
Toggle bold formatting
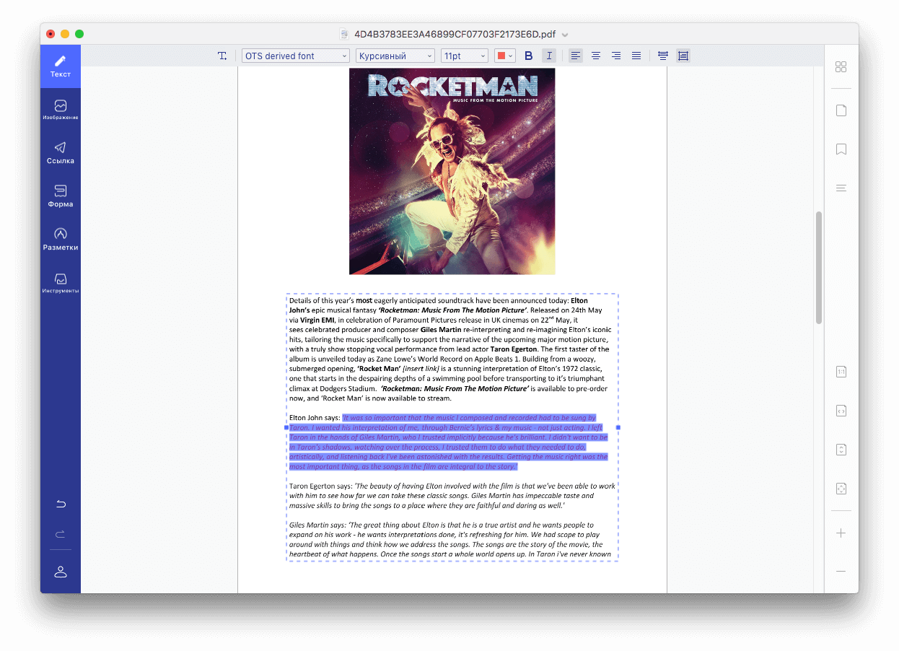529,56
